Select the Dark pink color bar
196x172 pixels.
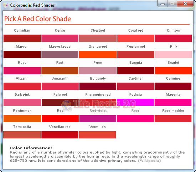(22, 102)
